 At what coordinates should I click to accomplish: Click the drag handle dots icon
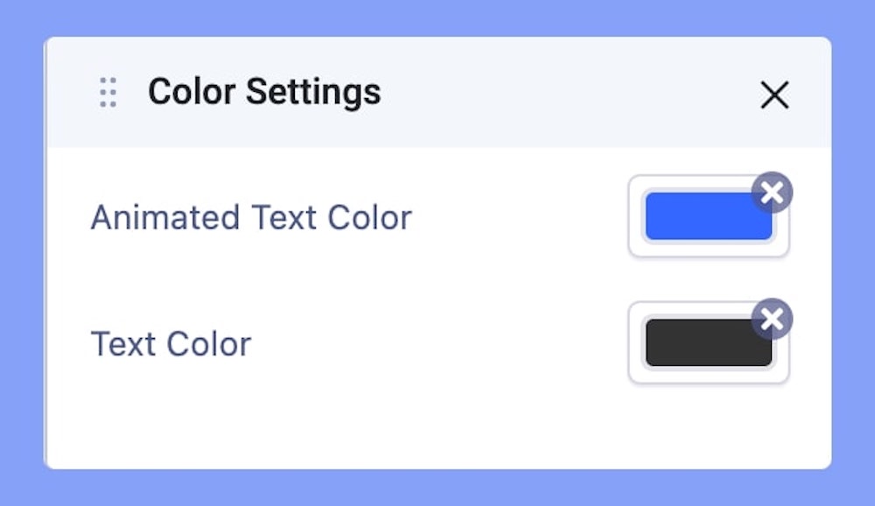coord(108,93)
